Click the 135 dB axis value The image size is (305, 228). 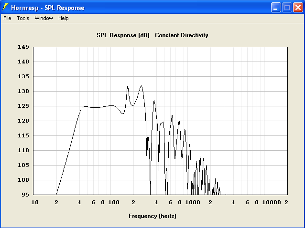click(x=23, y=76)
